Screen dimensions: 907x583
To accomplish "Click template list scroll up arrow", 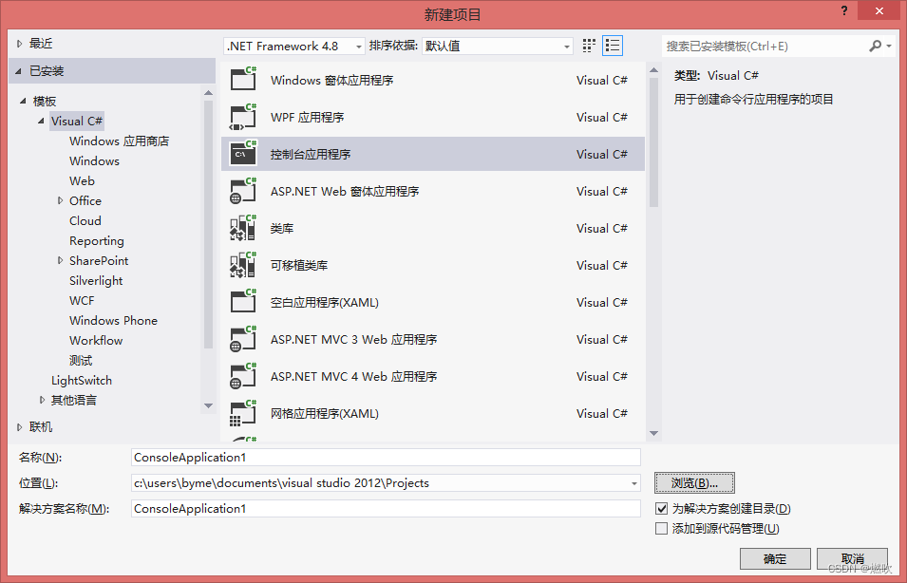I will click(x=653, y=70).
